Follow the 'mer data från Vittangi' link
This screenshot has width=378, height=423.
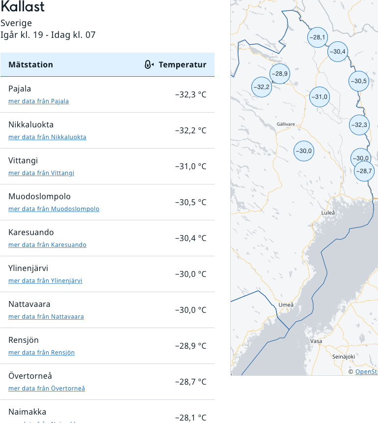click(41, 173)
